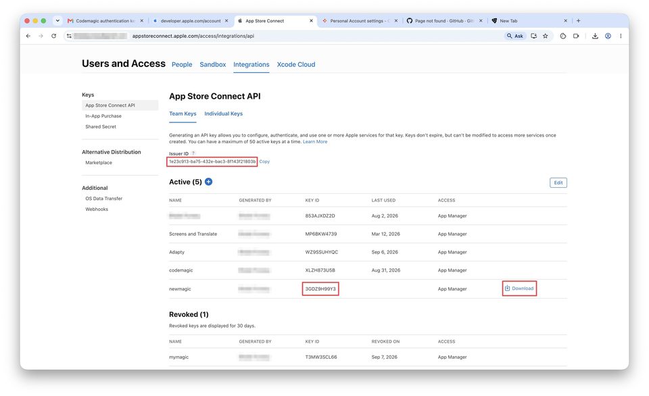Screen dimensions: 649x396
Task: Click the Aug 2, 2026 last used date
Action: pos(385,216)
